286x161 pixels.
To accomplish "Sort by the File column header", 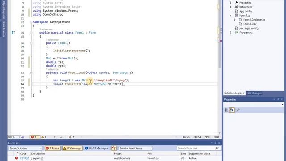I will point(150,153).
